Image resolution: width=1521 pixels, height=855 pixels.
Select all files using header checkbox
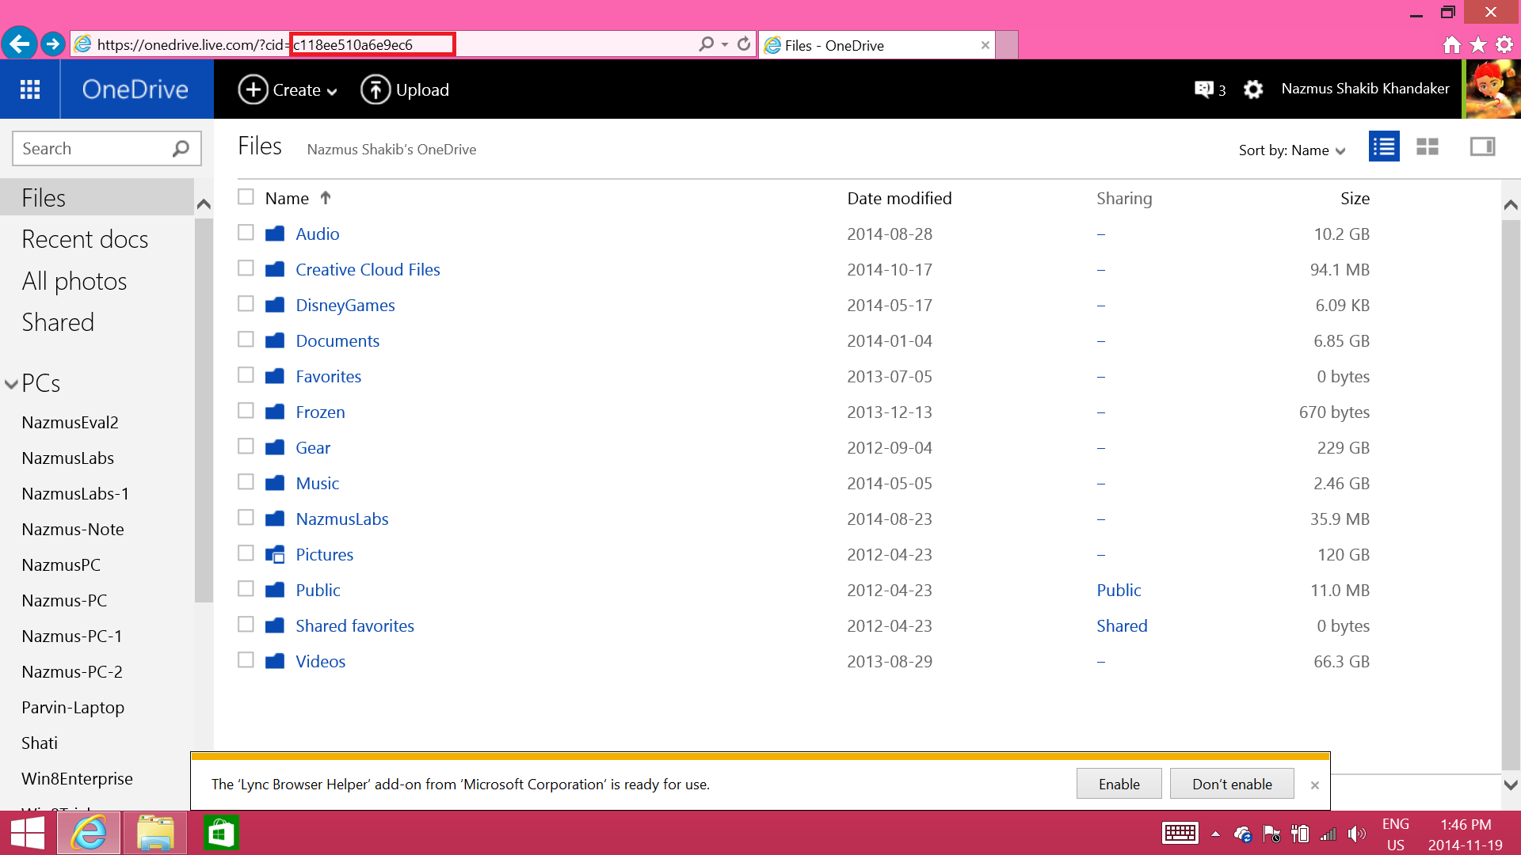tap(245, 197)
